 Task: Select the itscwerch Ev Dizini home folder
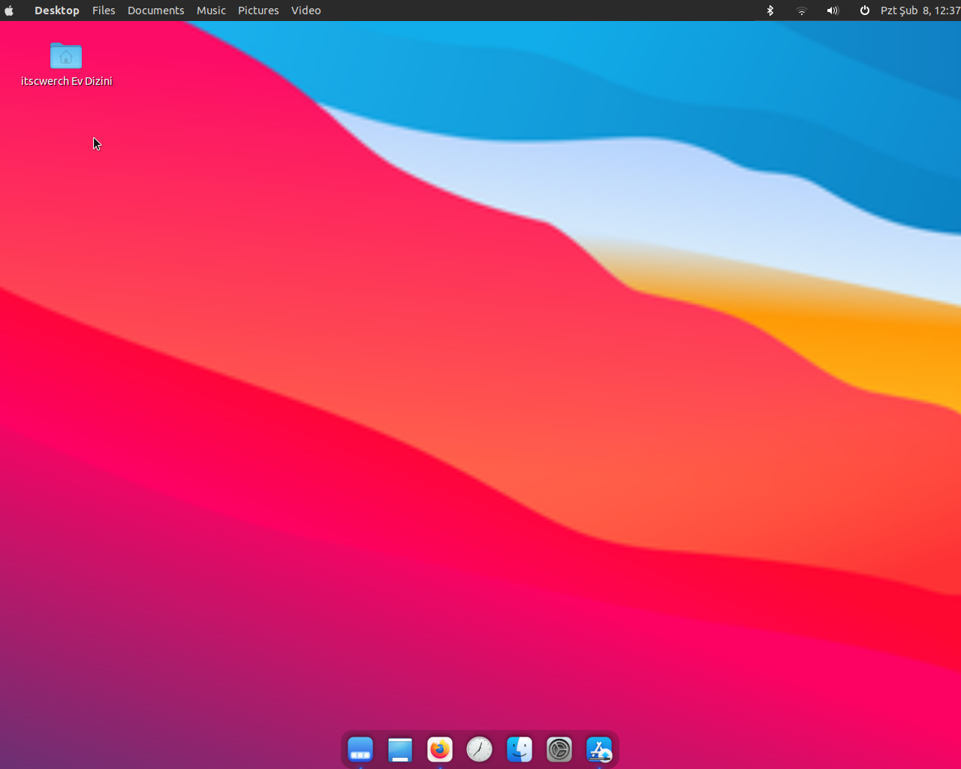66,65
